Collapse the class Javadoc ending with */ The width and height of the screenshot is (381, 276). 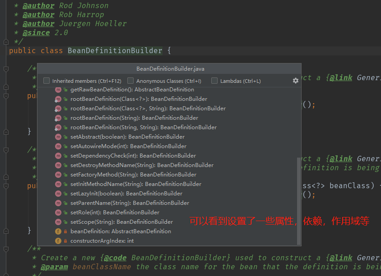click(6, 42)
